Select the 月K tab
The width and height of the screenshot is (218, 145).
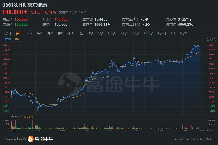click(50, 33)
